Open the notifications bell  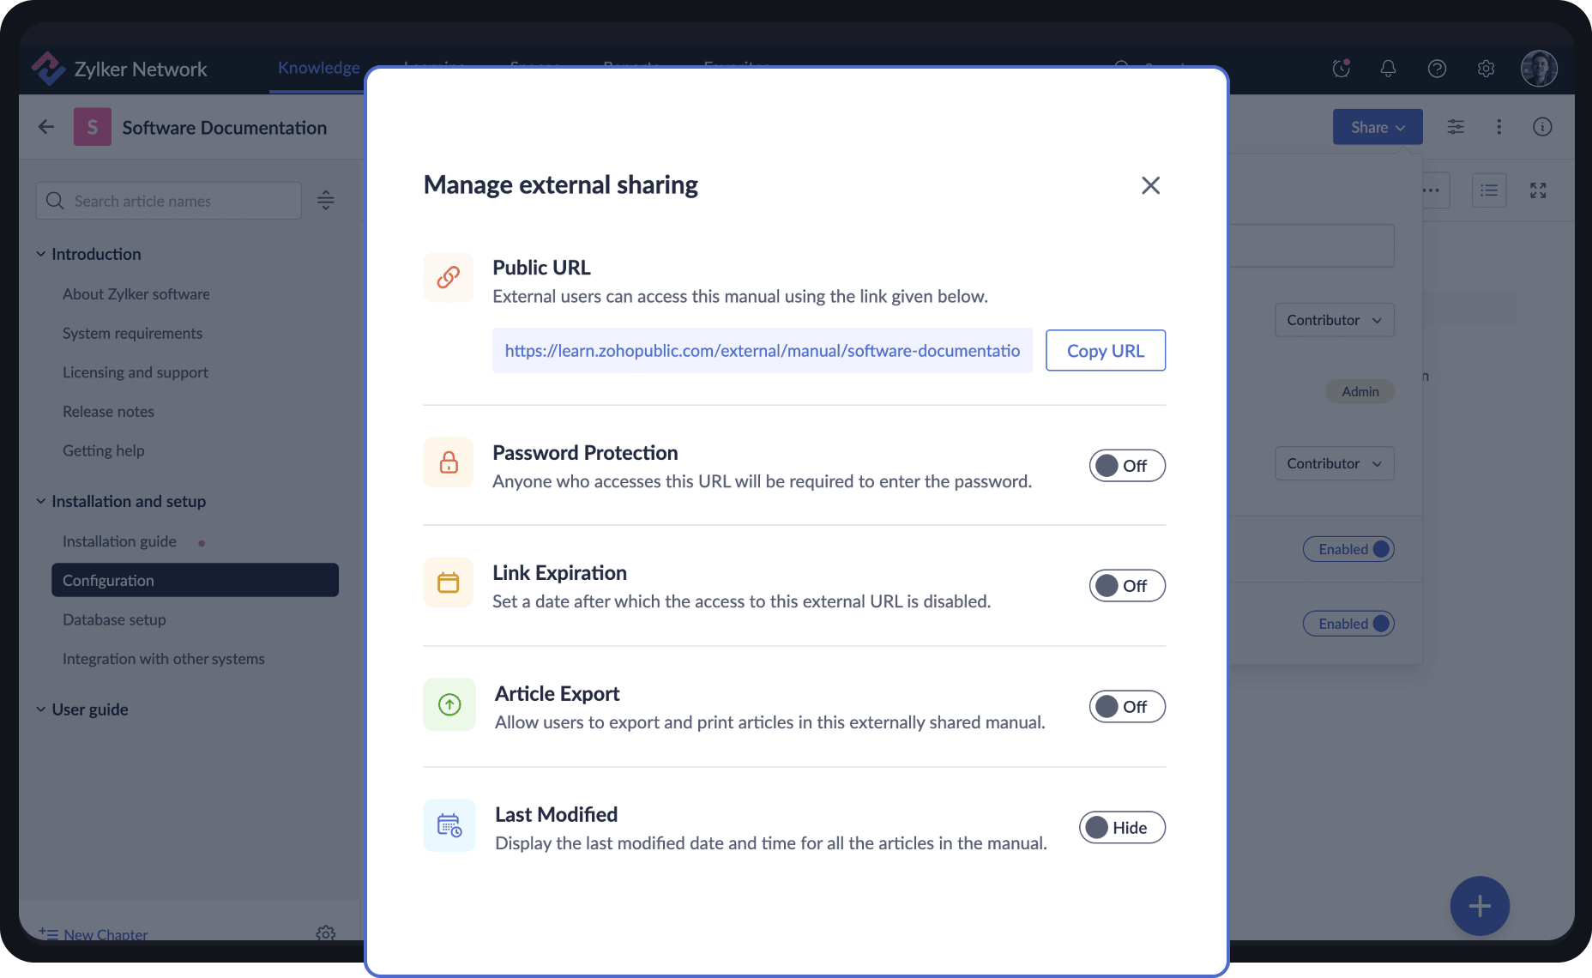[x=1388, y=69]
